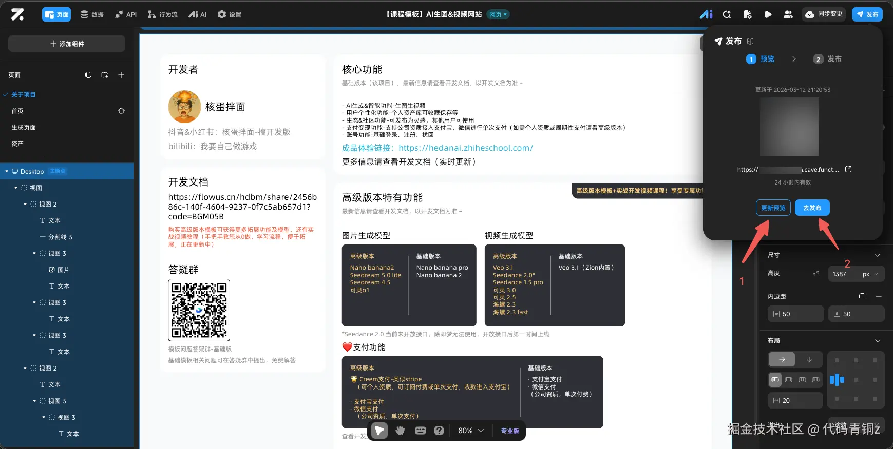The image size is (893, 449).
Task: Click the blurred preview thumbnail
Action: click(x=789, y=127)
